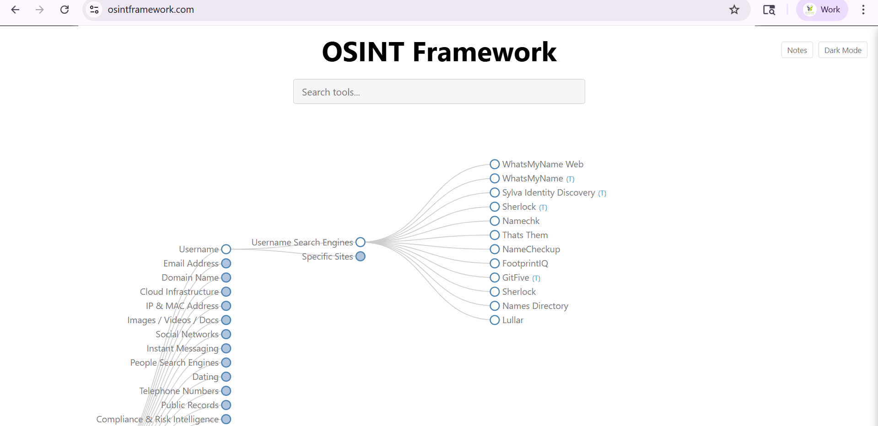
Task: Expand the Social Networks node
Action: click(226, 334)
